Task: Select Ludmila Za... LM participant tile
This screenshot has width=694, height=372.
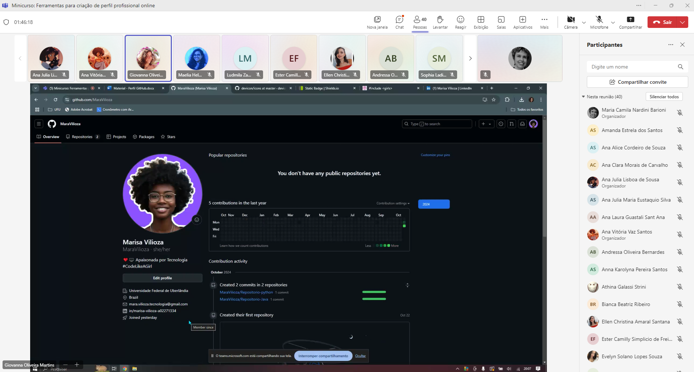Action: [245, 58]
